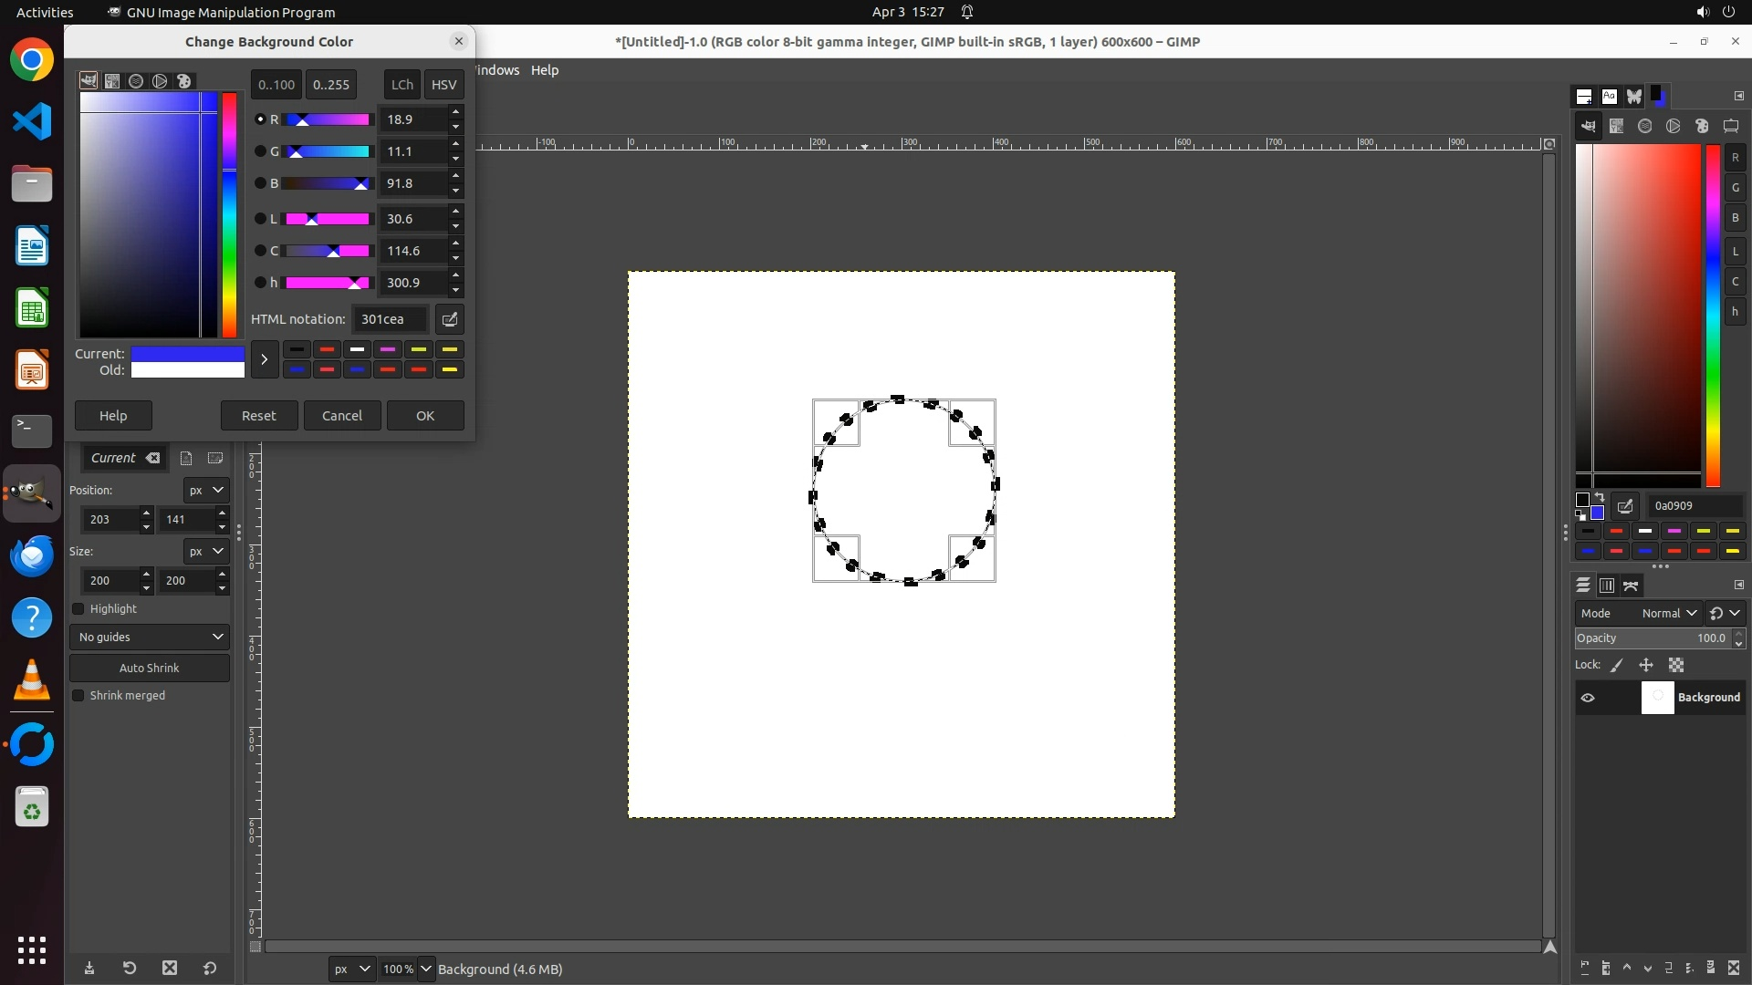Expand the layer Mode dropdown
The width and height of the screenshot is (1752, 985).
tap(1668, 614)
